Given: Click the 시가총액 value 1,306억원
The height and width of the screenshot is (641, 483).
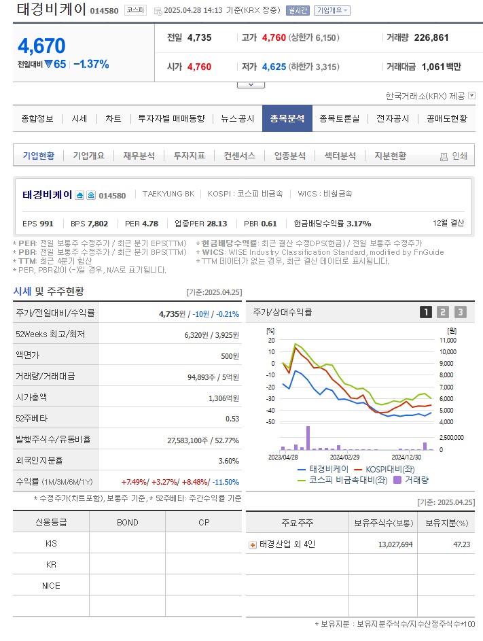Looking at the screenshot, I should pyautogui.click(x=223, y=398).
